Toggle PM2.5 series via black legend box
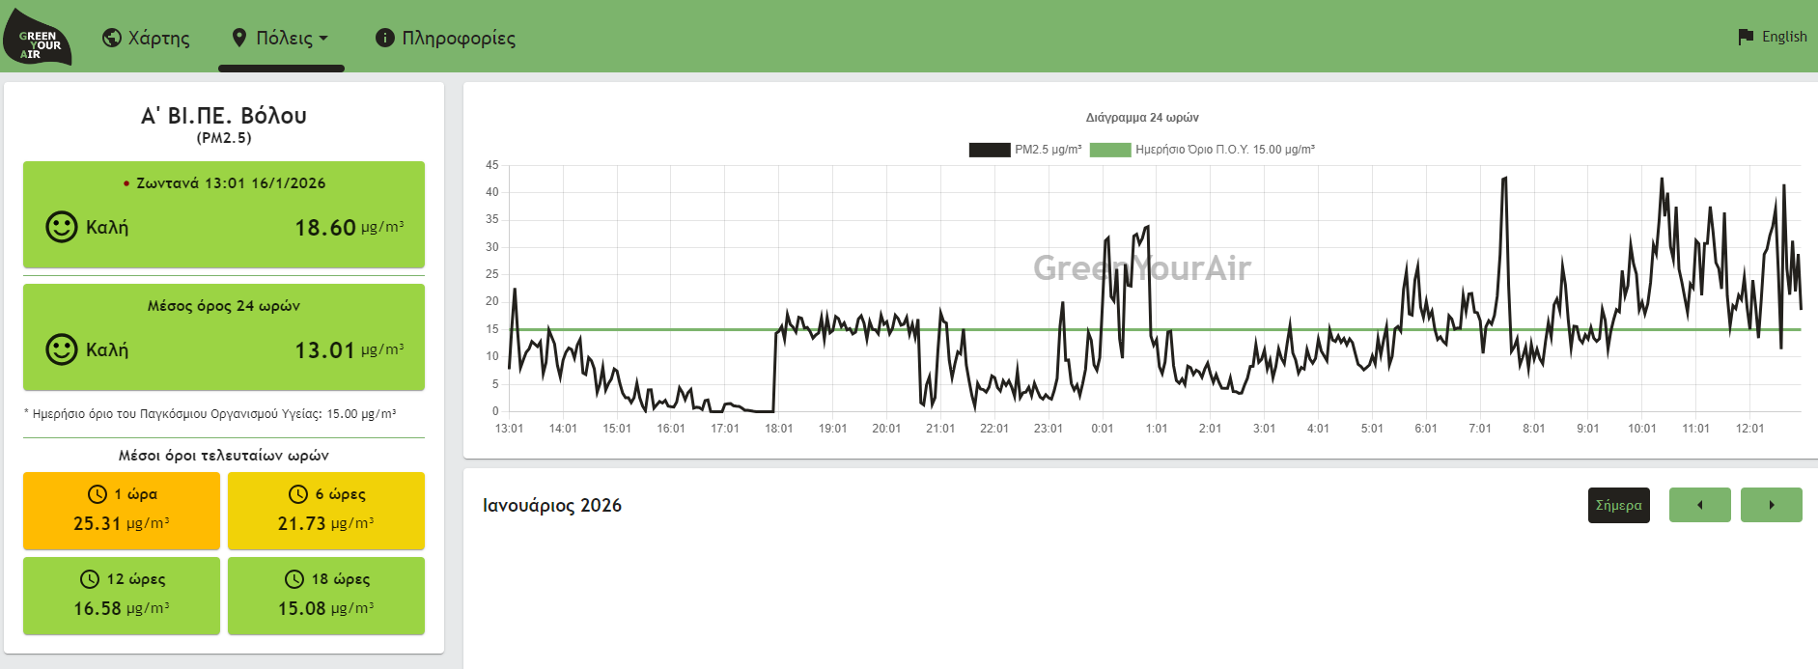 coord(990,150)
